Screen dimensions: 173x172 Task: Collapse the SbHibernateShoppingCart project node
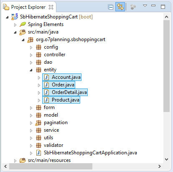tap(7, 17)
